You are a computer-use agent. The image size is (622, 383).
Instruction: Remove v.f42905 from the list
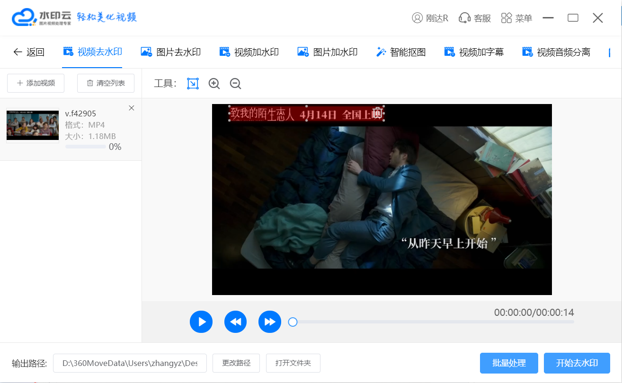pos(132,108)
